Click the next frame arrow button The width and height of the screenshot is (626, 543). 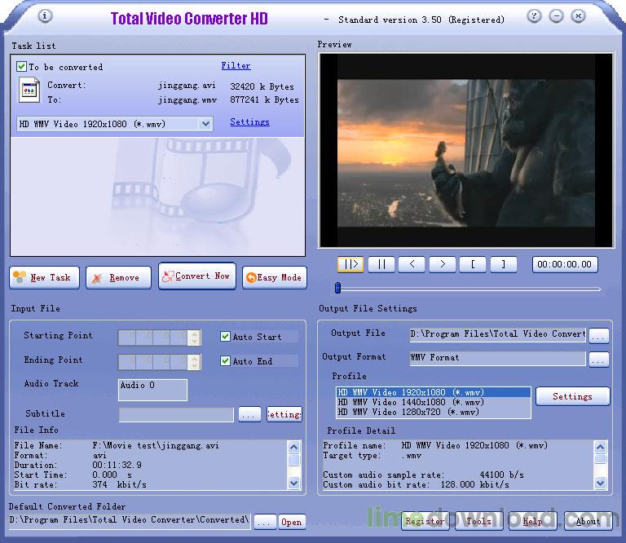click(x=442, y=264)
